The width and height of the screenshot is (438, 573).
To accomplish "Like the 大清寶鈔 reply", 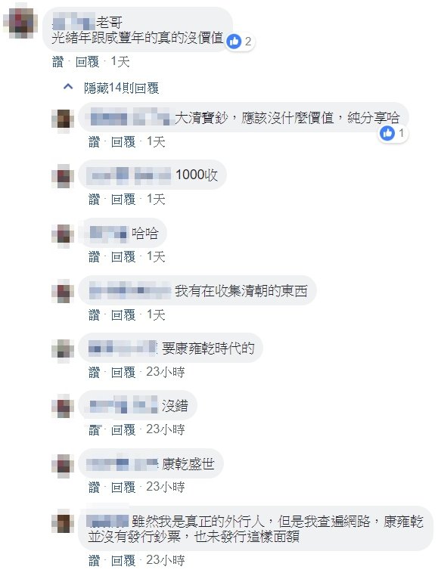I will pyautogui.click(x=94, y=142).
